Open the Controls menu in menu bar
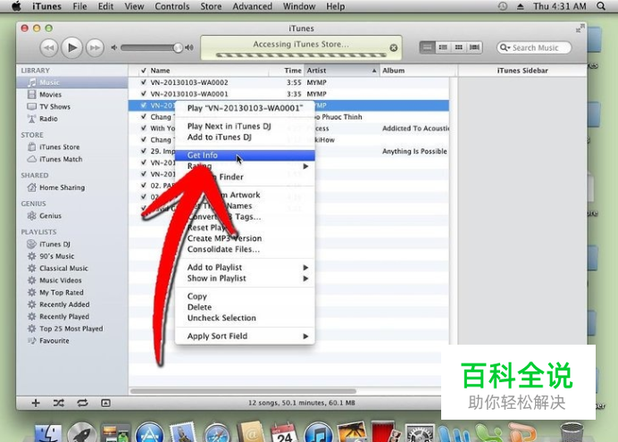 (x=171, y=6)
